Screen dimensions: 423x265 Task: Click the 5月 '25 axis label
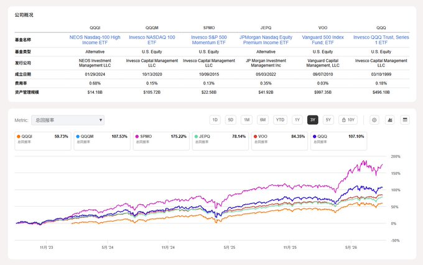coord(230,247)
